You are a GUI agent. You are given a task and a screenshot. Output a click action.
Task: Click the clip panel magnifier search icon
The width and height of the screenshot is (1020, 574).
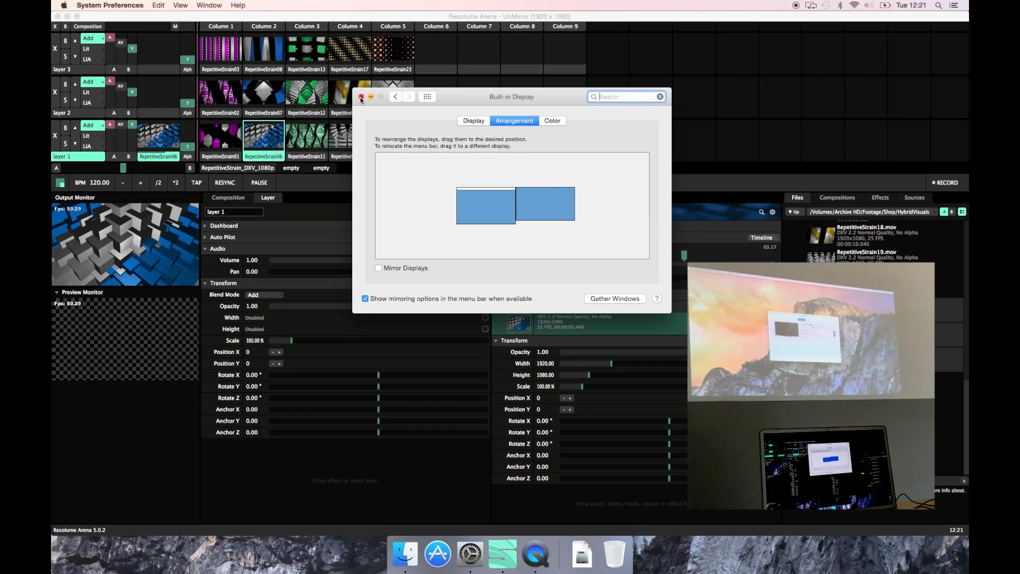[x=761, y=212]
